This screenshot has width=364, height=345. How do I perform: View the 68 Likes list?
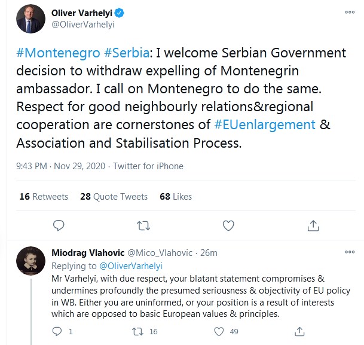click(x=176, y=197)
